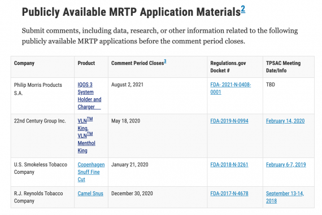The image size is (322, 215).
Task: Click the Company column header
Action: pyautogui.click(x=42, y=67)
